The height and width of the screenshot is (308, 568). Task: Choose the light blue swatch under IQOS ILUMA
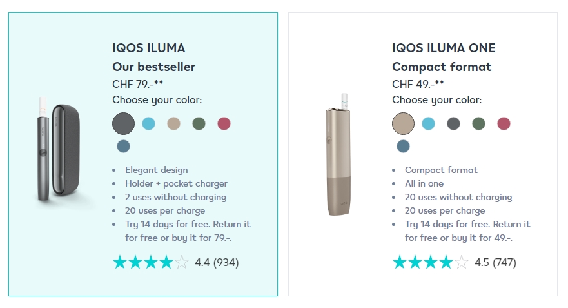148,124
